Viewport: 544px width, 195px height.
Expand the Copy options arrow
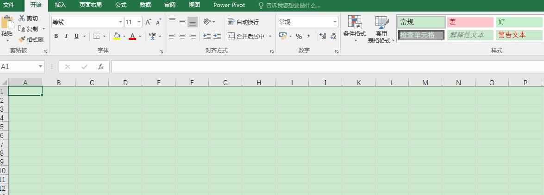(44, 29)
